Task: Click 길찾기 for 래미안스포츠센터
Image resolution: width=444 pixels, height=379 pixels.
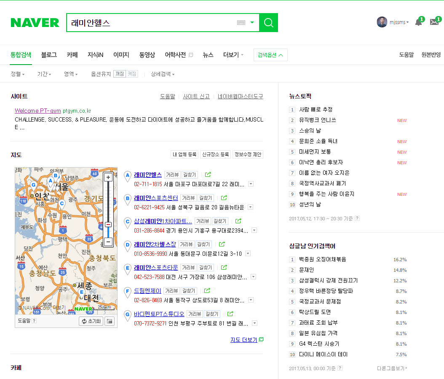Action: click(x=205, y=198)
